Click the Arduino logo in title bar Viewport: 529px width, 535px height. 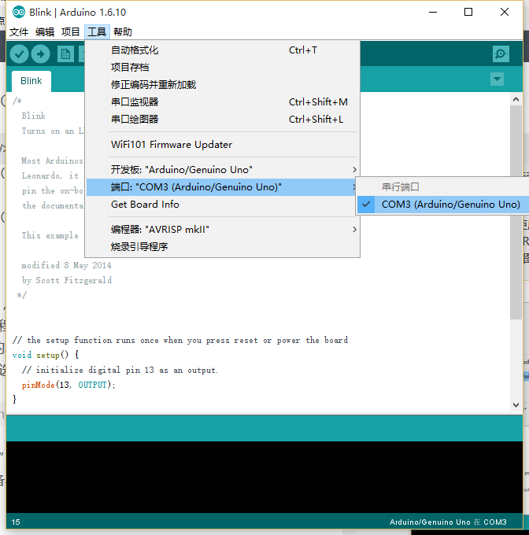(19, 13)
